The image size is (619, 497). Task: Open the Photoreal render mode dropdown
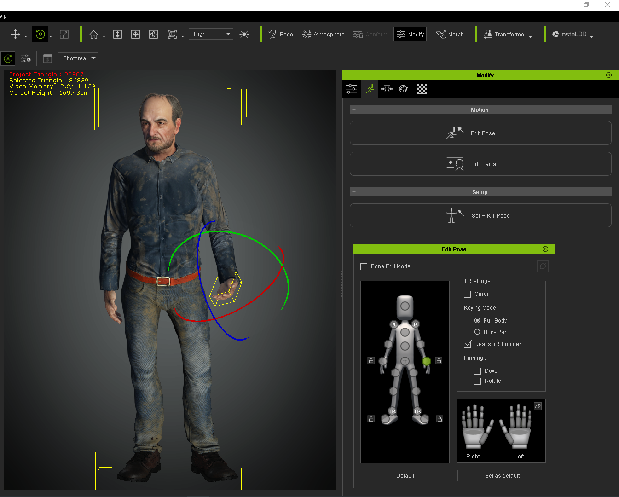78,58
